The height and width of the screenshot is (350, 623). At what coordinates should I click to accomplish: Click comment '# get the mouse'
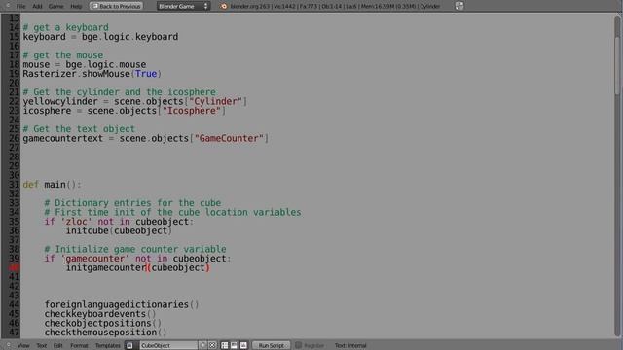pos(62,55)
